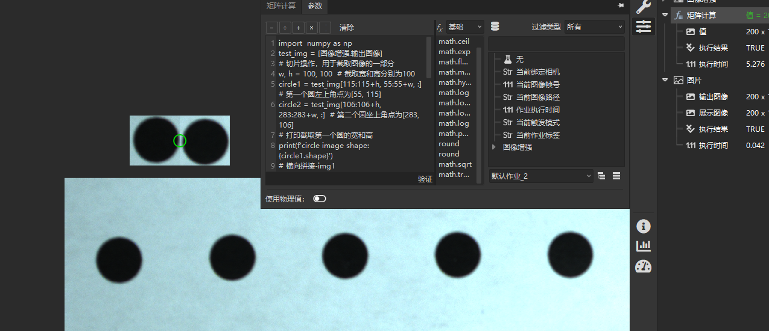Screen dimensions: 769x331
Task: Click the plus operator button
Action: click(298, 28)
